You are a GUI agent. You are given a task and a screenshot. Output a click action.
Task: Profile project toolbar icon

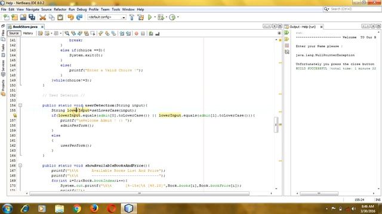pos(172,17)
